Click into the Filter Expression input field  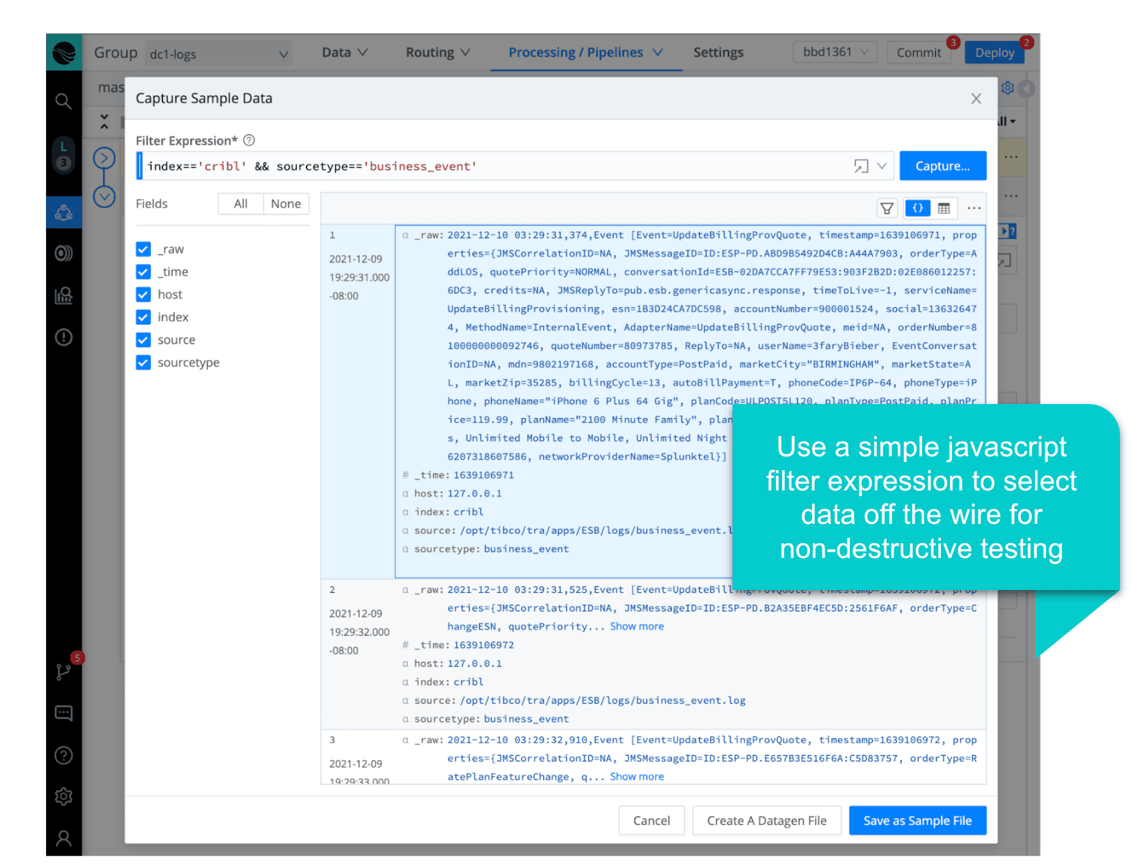click(488, 166)
